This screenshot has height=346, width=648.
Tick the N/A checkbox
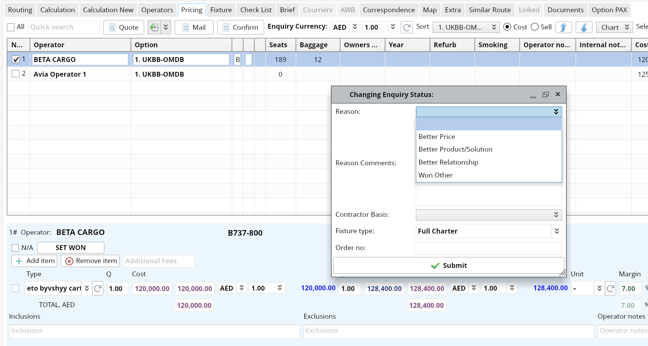[15, 248]
